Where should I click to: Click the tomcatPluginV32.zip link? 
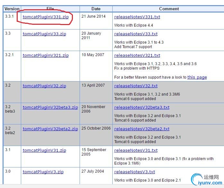tap(44, 86)
